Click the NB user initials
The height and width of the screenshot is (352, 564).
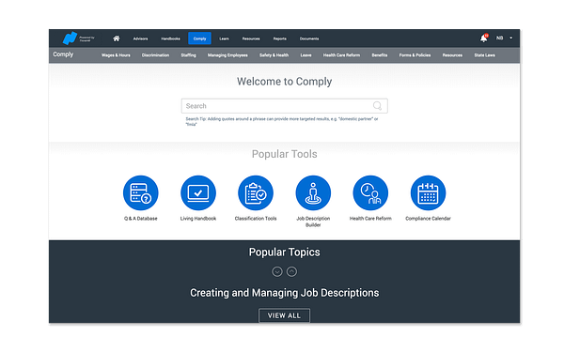(x=500, y=38)
